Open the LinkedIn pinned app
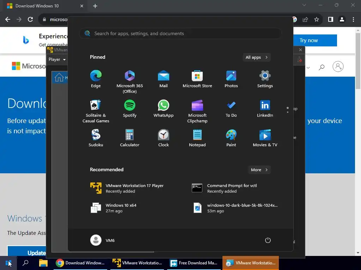The width and height of the screenshot is (361, 270). [x=265, y=109]
